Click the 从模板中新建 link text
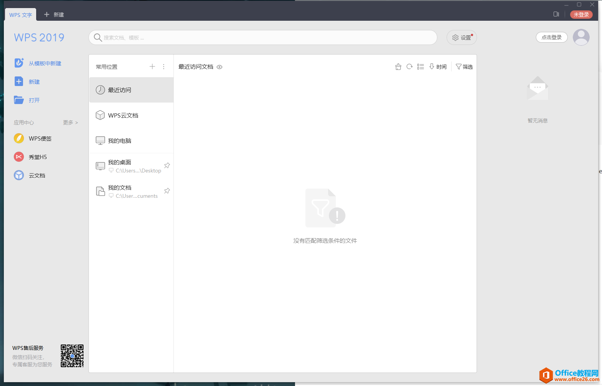 45,63
